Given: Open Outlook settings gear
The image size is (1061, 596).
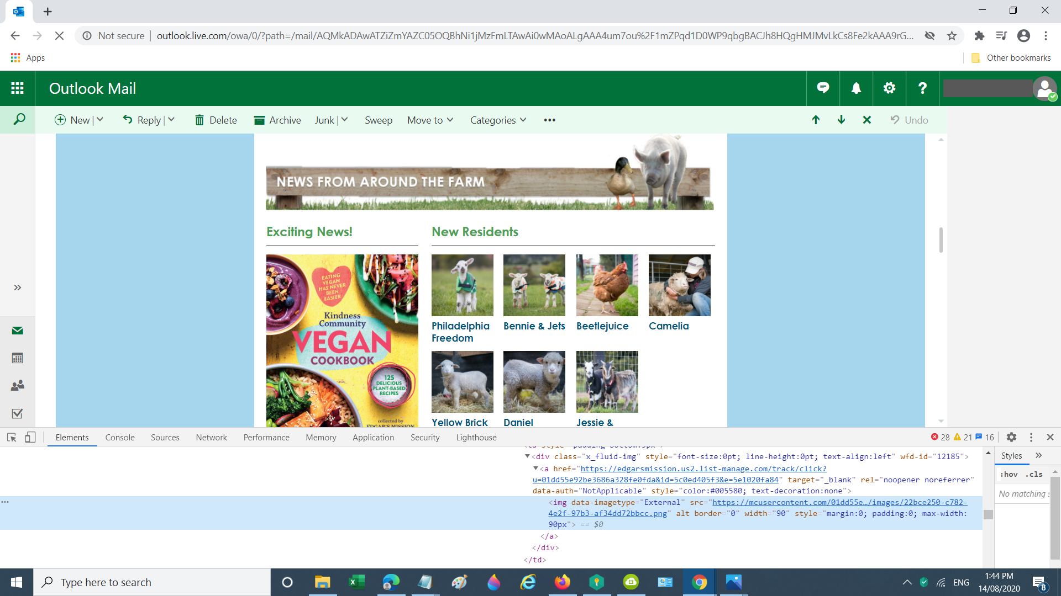Looking at the screenshot, I should pyautogui.click(x=889, y=88).
